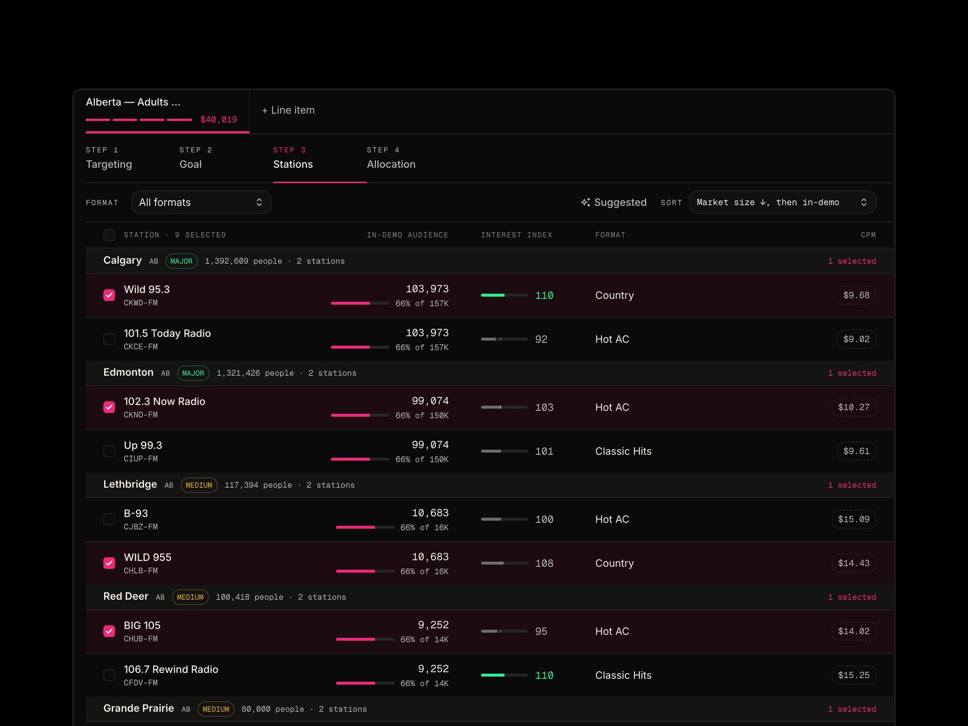Open the All formats dropdown
The height and width of the screenshot is (726, 968).
[201, 202]
